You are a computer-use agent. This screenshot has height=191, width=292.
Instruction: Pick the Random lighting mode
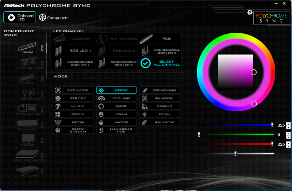click(160, 98)
